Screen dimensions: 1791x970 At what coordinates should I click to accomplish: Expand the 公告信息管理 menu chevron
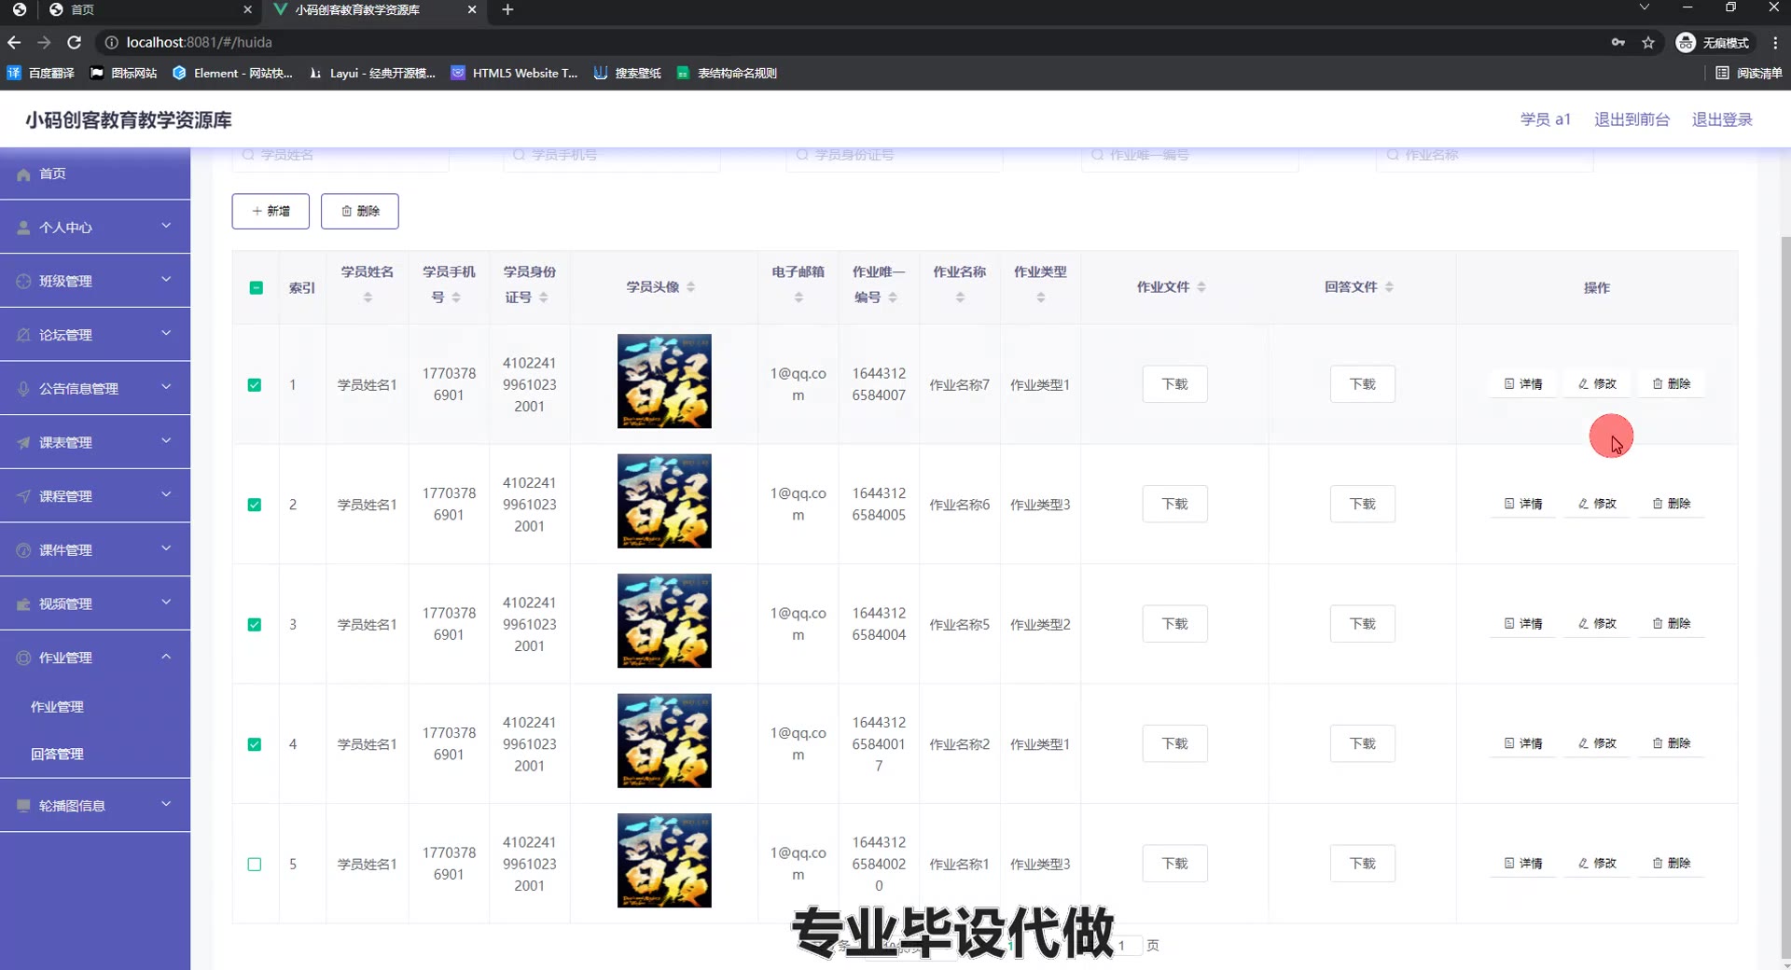point(166,387)
